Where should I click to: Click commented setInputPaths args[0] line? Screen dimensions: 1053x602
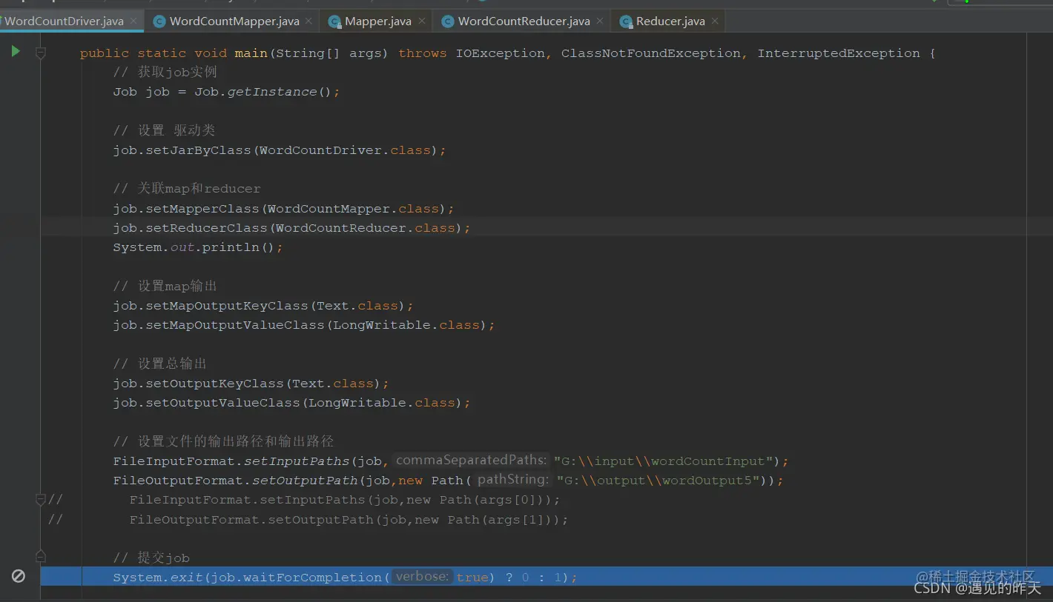point(345,500)
